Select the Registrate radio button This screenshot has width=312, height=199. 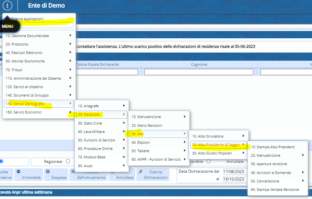(68, 161)
